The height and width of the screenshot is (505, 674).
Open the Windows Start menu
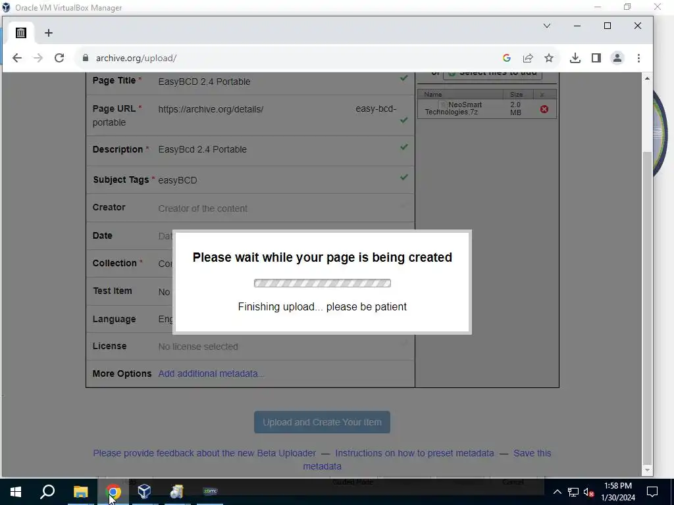(x=16, y=492)
